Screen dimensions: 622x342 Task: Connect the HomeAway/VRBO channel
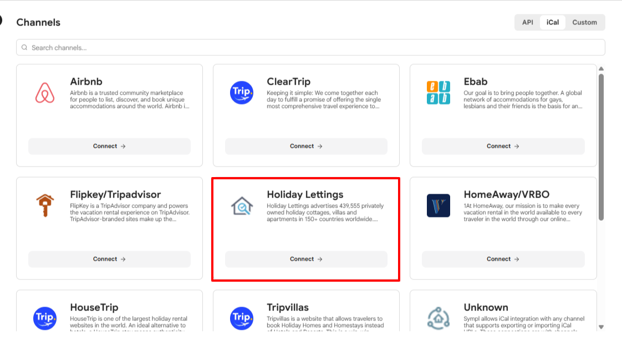[x=503, y=259]
